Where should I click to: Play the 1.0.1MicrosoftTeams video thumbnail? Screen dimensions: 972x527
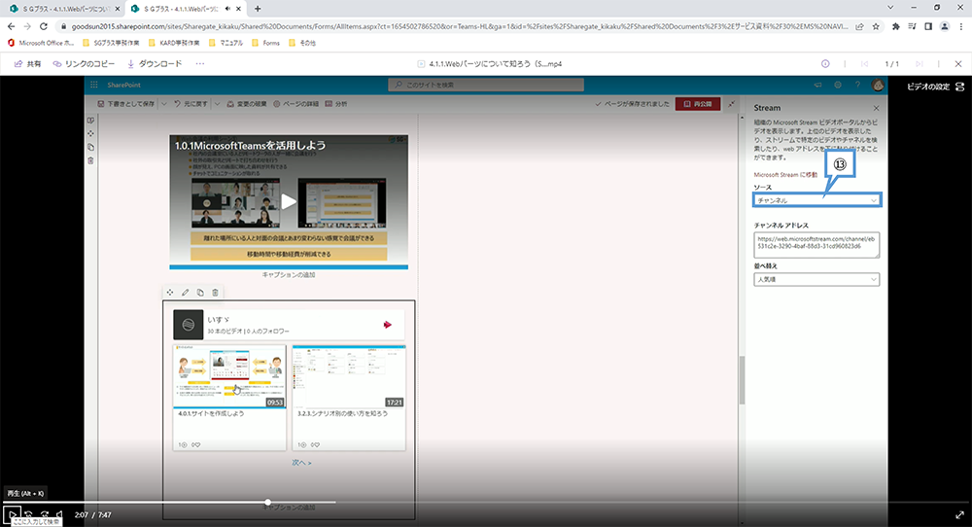289,201
